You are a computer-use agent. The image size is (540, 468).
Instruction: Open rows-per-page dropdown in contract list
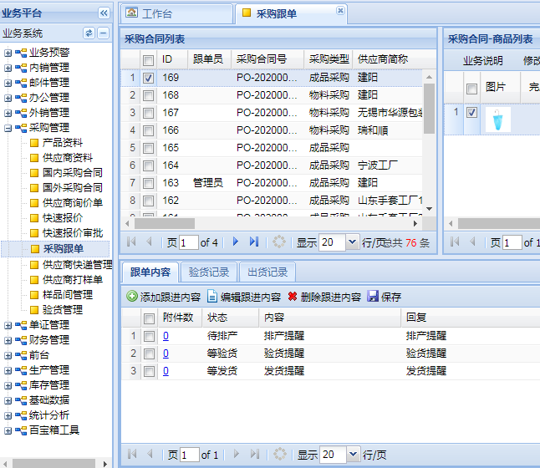352,242
